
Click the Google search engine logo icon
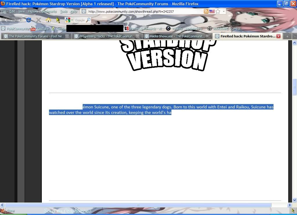pos(67,20)
